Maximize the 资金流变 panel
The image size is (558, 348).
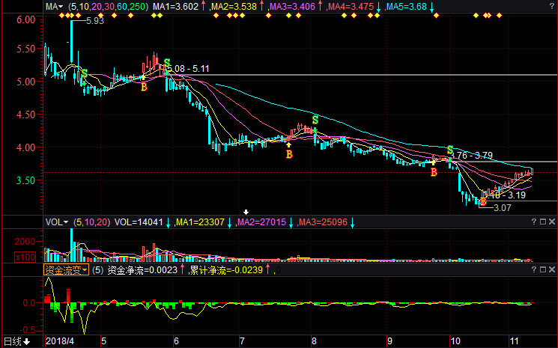click(542, 270)
